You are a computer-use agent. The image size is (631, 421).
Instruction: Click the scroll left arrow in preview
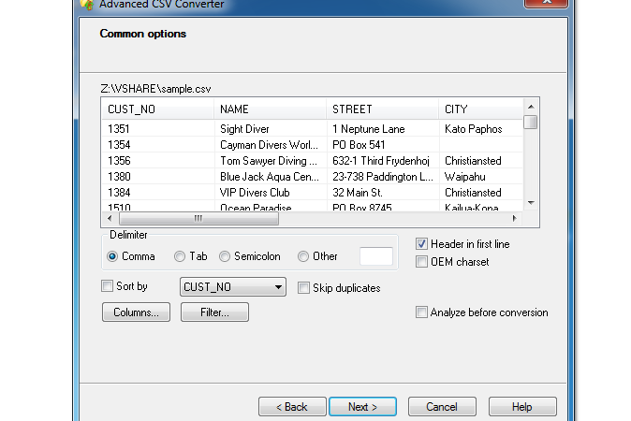[x=110, y=218]
